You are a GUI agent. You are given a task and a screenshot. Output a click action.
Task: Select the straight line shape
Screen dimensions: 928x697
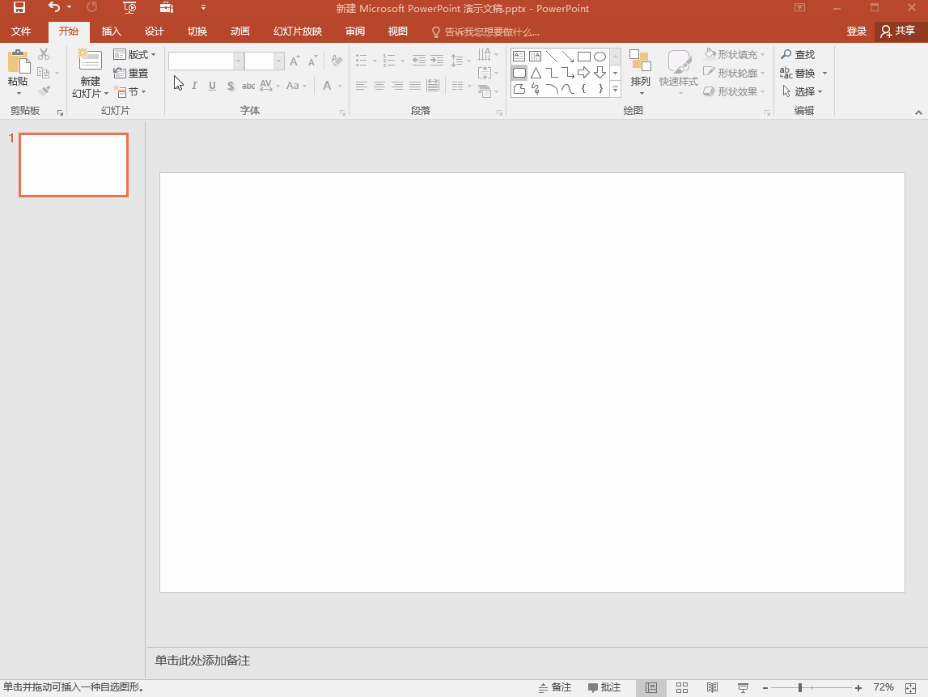[x=552, y=57]
